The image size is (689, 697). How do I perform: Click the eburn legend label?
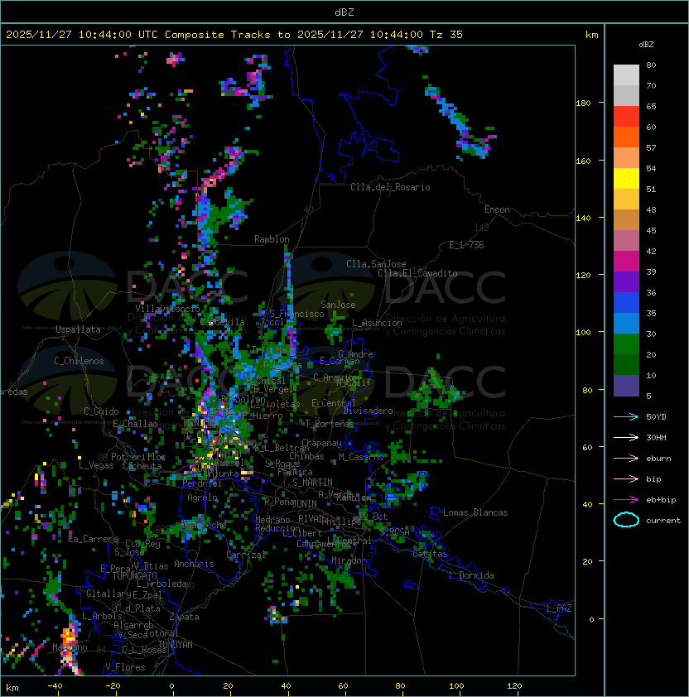[x=658, y=459]
